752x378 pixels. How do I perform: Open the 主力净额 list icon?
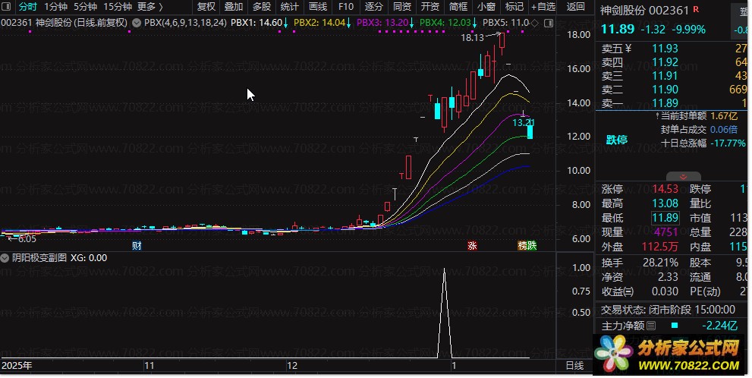pyautogui.click(x=651, y=326)
